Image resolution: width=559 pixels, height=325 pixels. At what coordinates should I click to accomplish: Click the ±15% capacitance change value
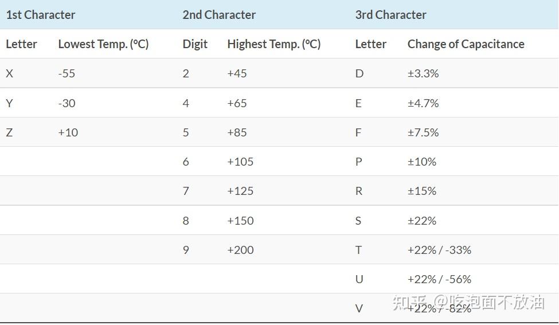[422, 191]
